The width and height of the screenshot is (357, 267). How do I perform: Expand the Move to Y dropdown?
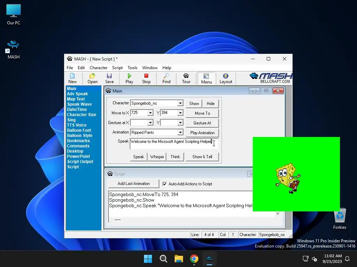pyautogui.click(x=180, y=113)
